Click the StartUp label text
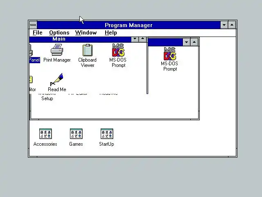The height and width of the screenshot is (197, 262). [x=106, y=144]
